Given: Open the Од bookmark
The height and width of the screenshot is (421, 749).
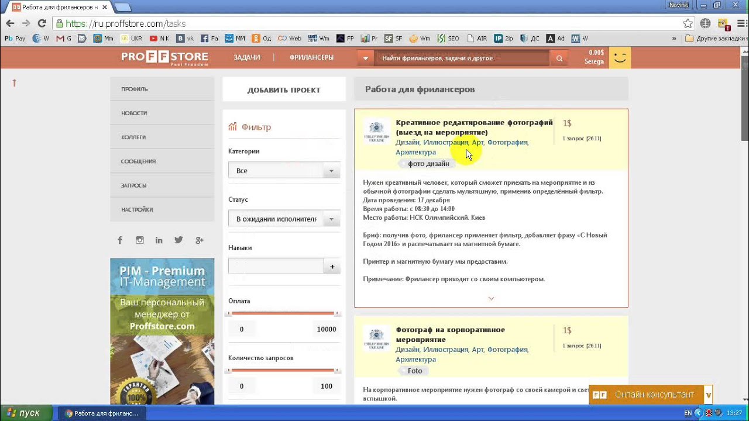Looking at the screenshot, I should pyautogui.click(x=262, y=39).
